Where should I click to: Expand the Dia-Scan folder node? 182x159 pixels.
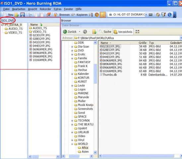coord(72,47)
